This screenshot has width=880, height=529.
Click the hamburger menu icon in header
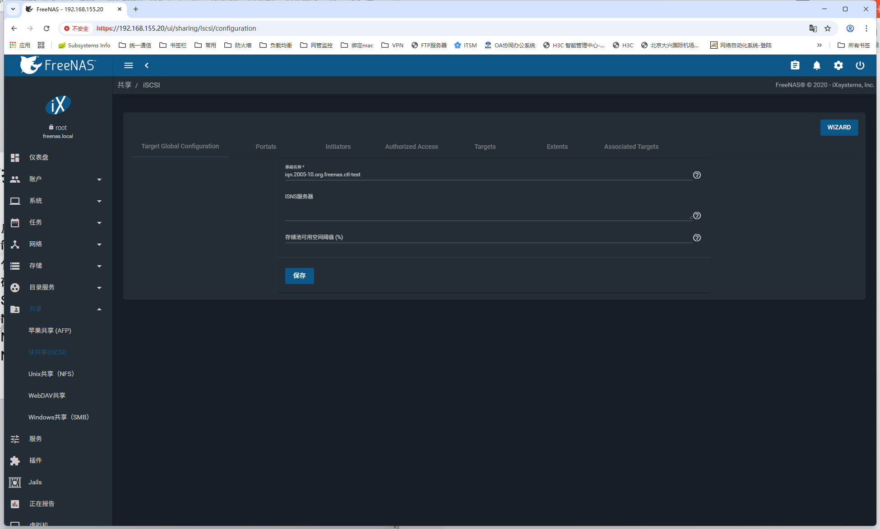(x=129, y=65)
